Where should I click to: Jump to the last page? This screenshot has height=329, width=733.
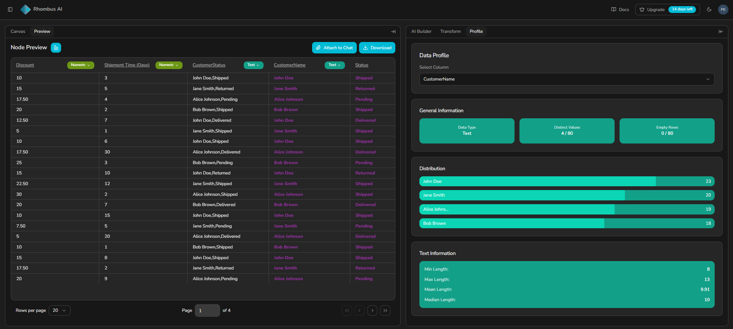click(x=385, y=311)
